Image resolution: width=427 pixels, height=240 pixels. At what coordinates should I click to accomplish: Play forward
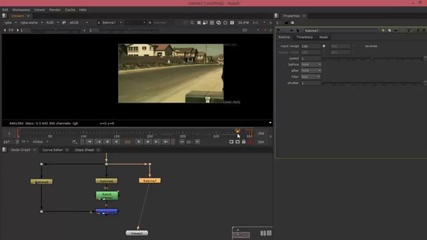139,142
